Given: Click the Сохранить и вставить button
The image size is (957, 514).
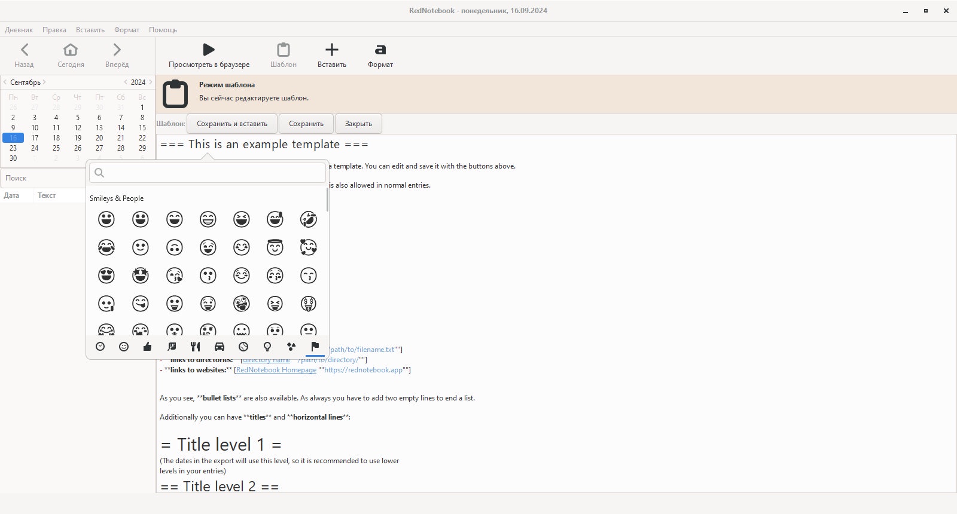Looking at the screenshot, I should point(232,124).
